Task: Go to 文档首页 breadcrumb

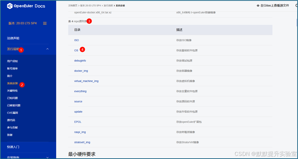Action: (x=73, y=6)
